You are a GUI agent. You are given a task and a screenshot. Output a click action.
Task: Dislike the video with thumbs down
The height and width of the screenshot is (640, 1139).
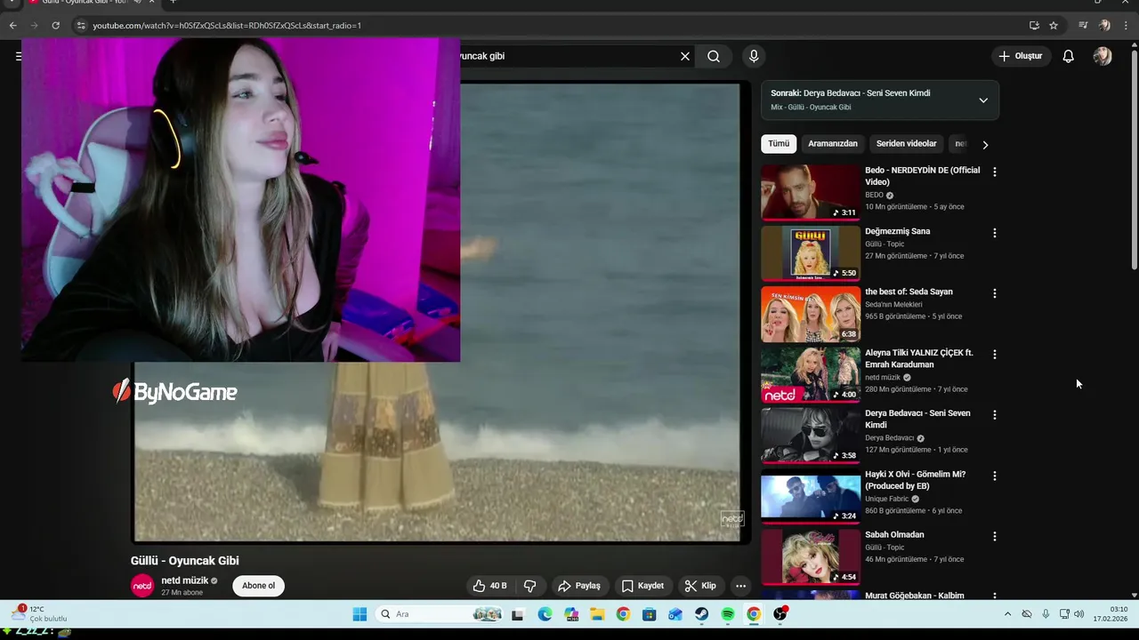[530, 586]
